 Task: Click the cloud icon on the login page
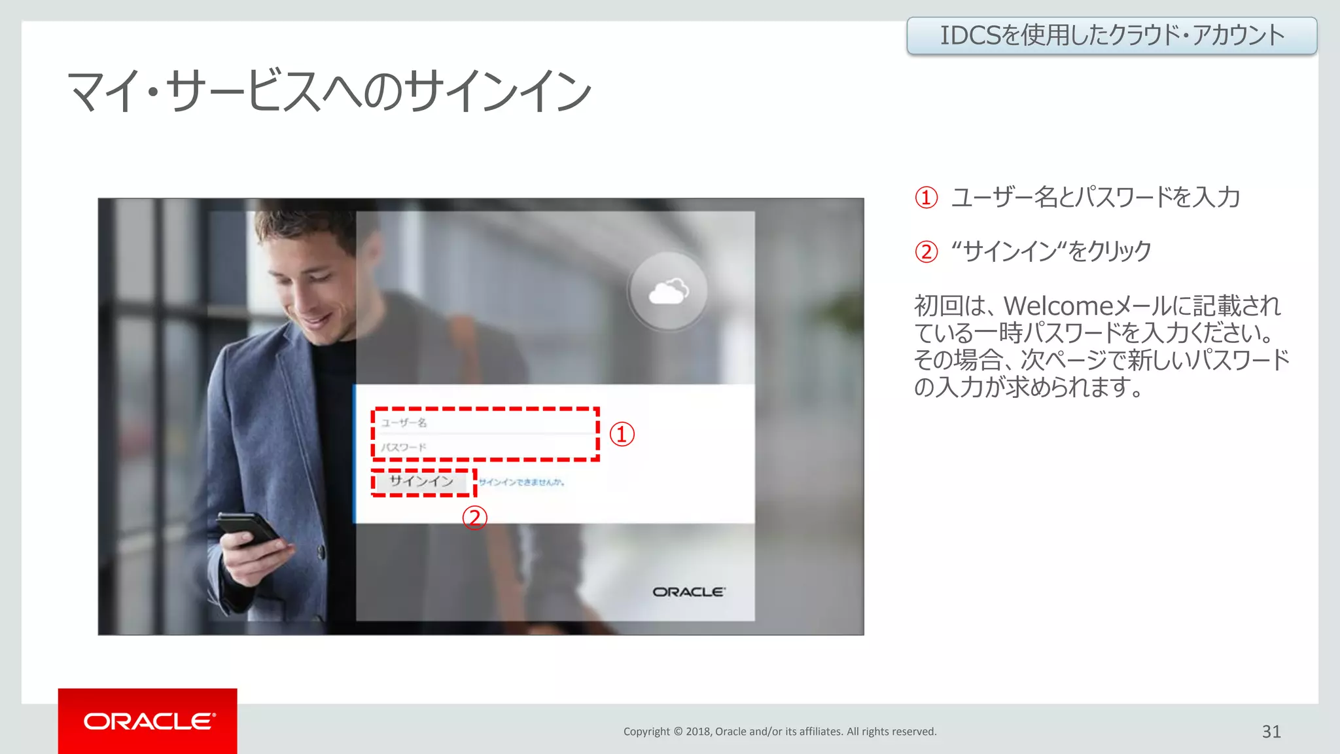tap(668, 291)
